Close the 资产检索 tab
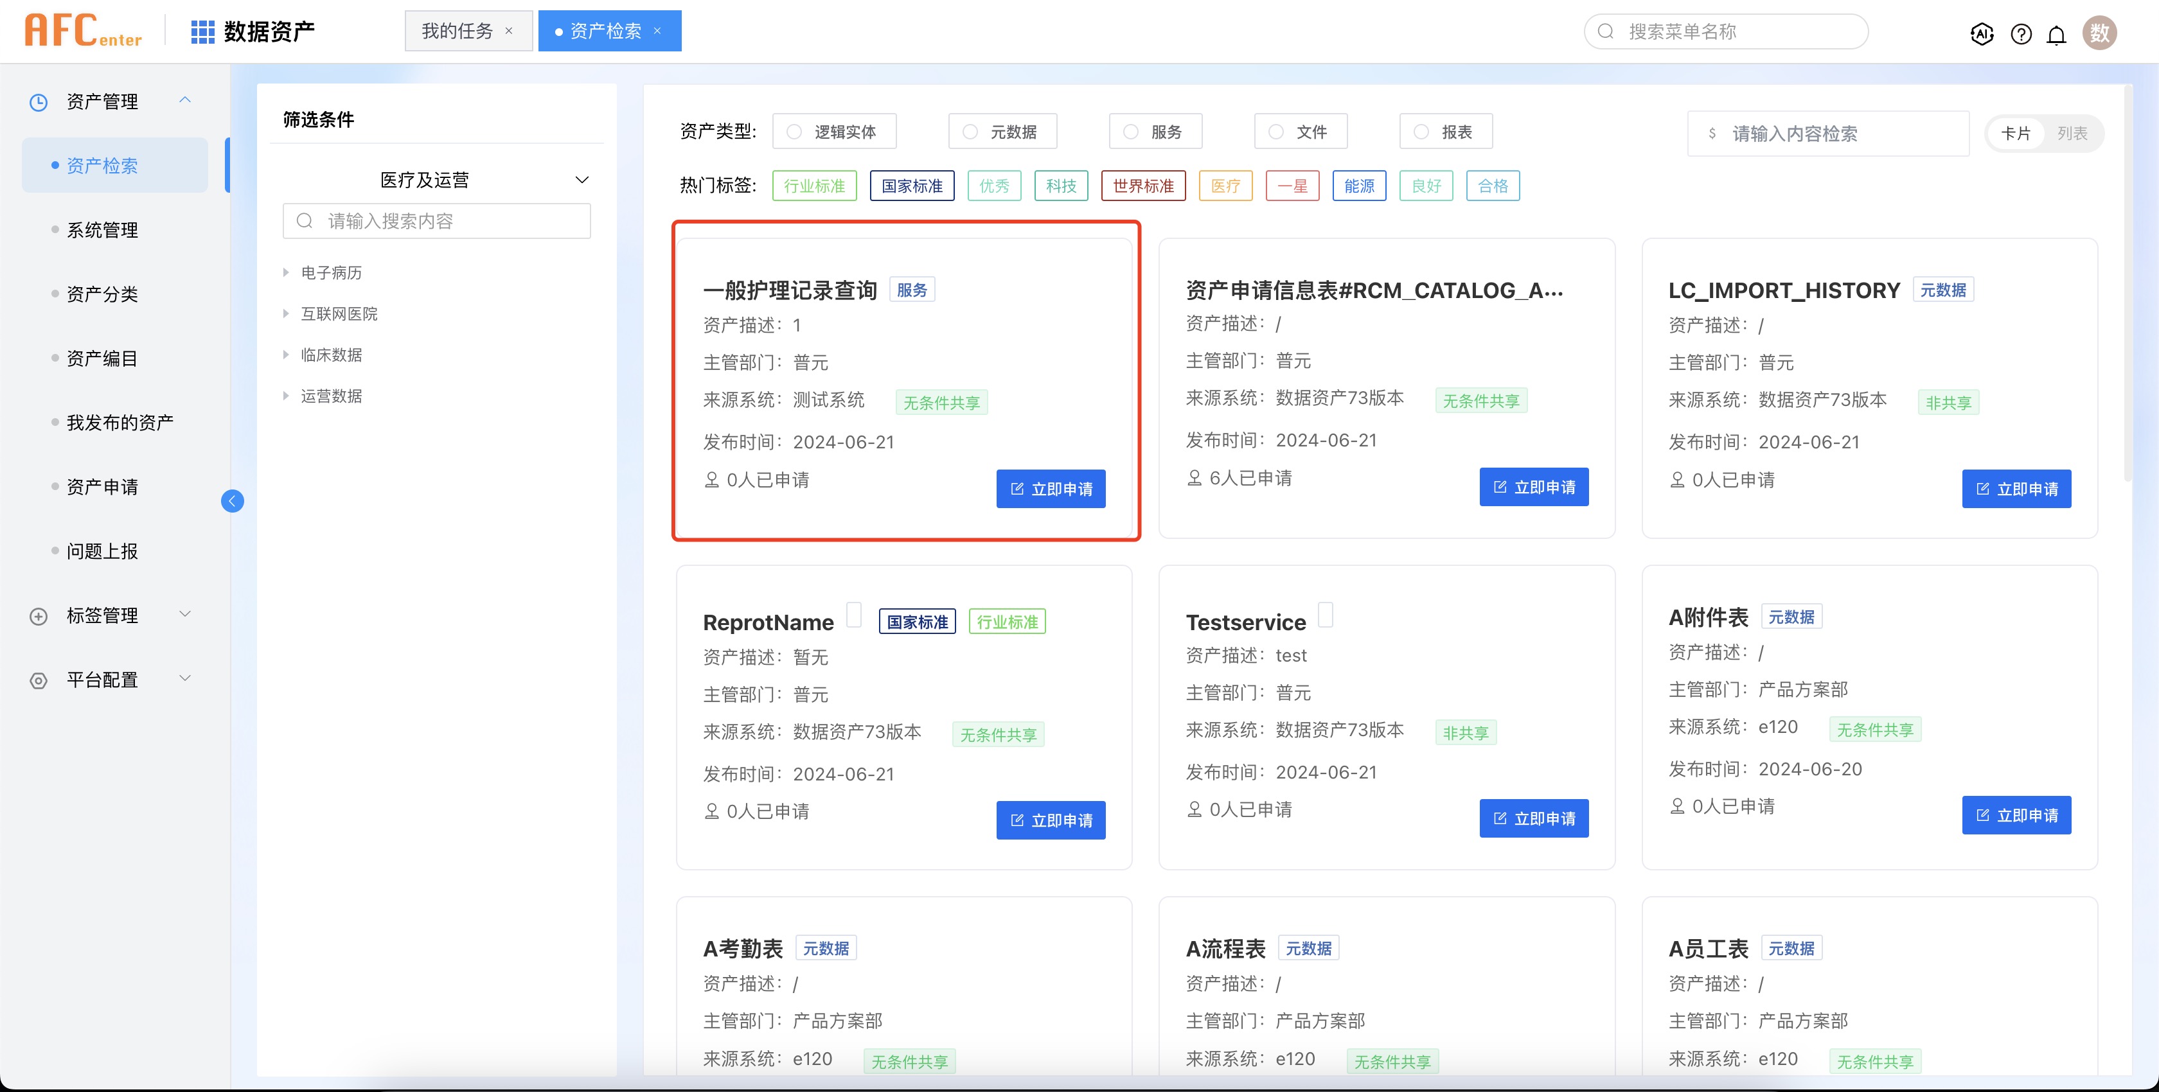This screenshot has height=1092, width=2159. (x=658, y=31)
